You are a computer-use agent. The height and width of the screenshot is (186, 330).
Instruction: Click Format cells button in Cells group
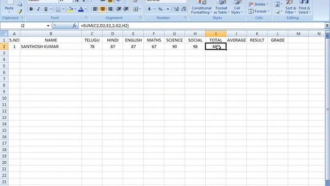(259, 11)
